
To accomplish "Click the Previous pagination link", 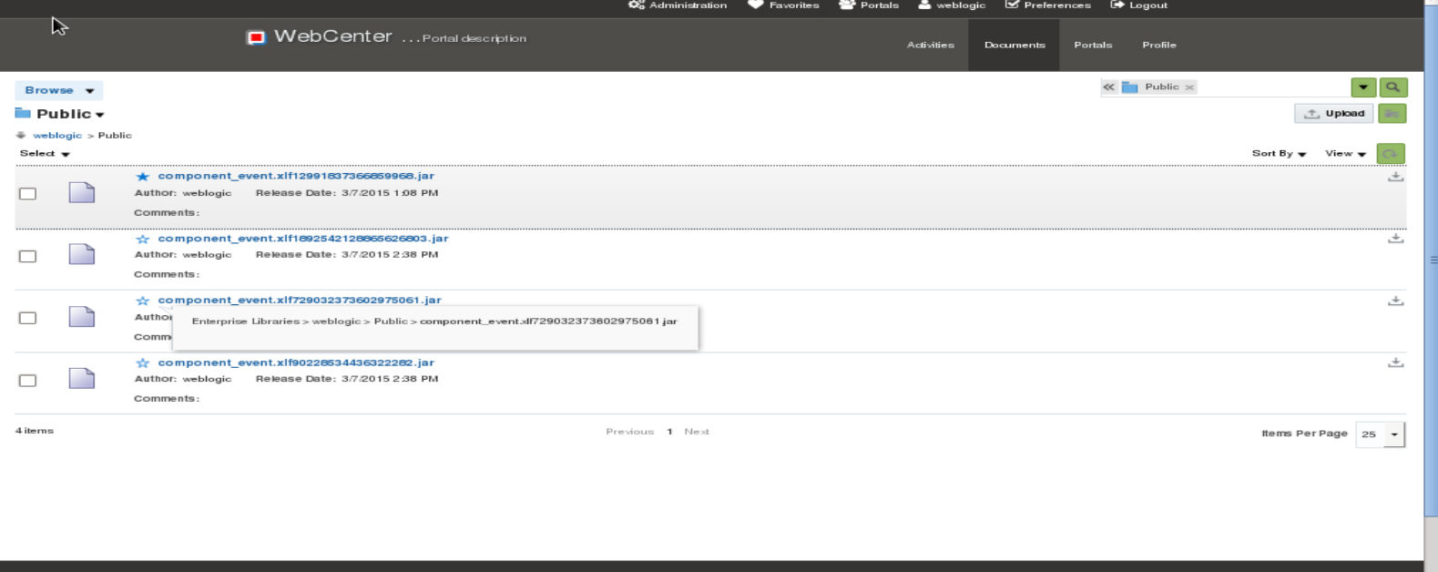I will pos(630,432).
